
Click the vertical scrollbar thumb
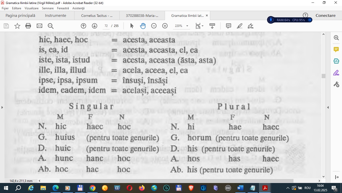click(x=323, y=76)
